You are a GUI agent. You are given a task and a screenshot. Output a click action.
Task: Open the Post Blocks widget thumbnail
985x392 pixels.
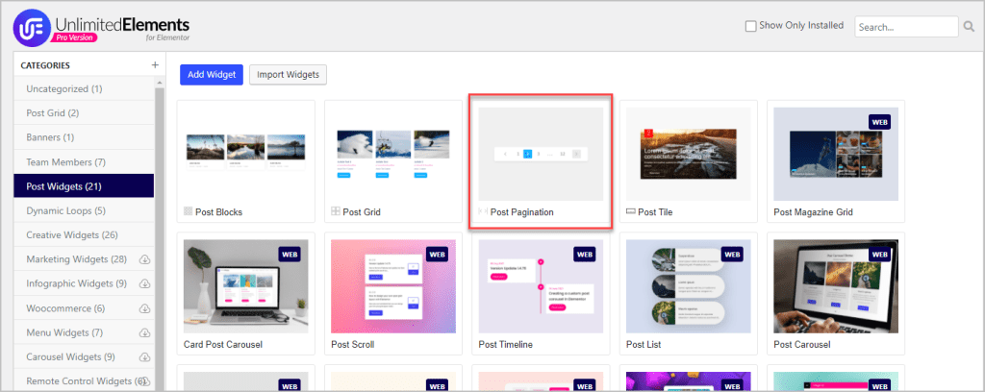coord(245,155)
